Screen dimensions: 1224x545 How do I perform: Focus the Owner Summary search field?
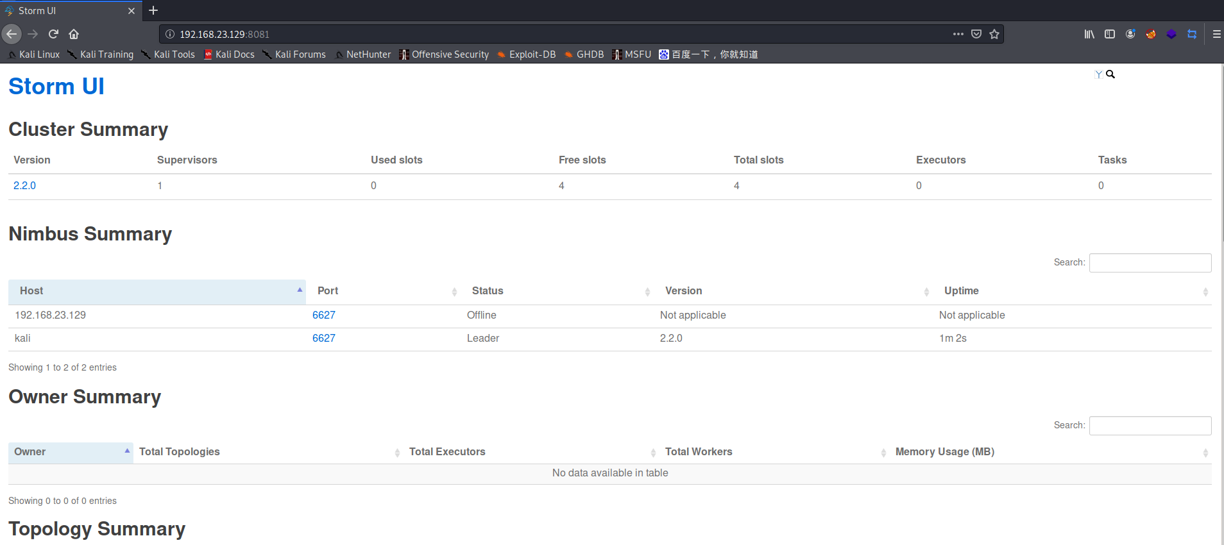(x=1150, y=426)
